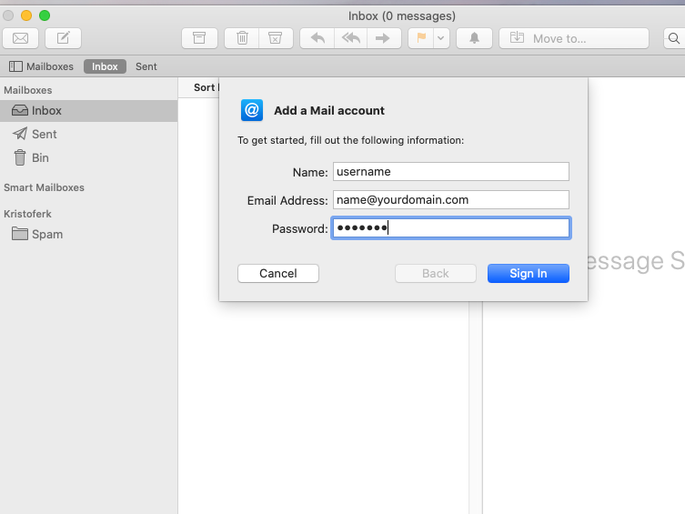Click the Delete trash icon in toolbar

click(x=242, y=38)
